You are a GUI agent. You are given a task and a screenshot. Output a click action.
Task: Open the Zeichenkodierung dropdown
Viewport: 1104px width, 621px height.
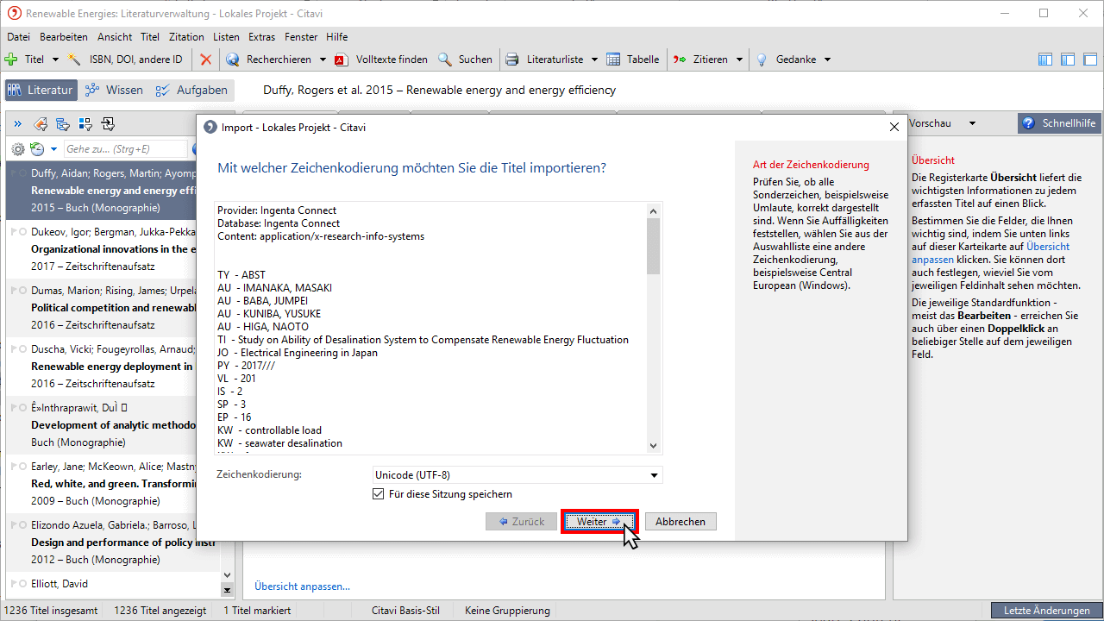[517, 475]
